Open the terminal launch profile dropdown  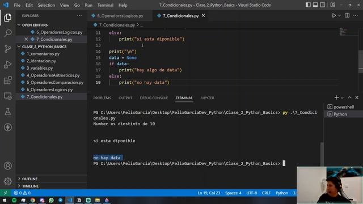click(x=342, y=97)
